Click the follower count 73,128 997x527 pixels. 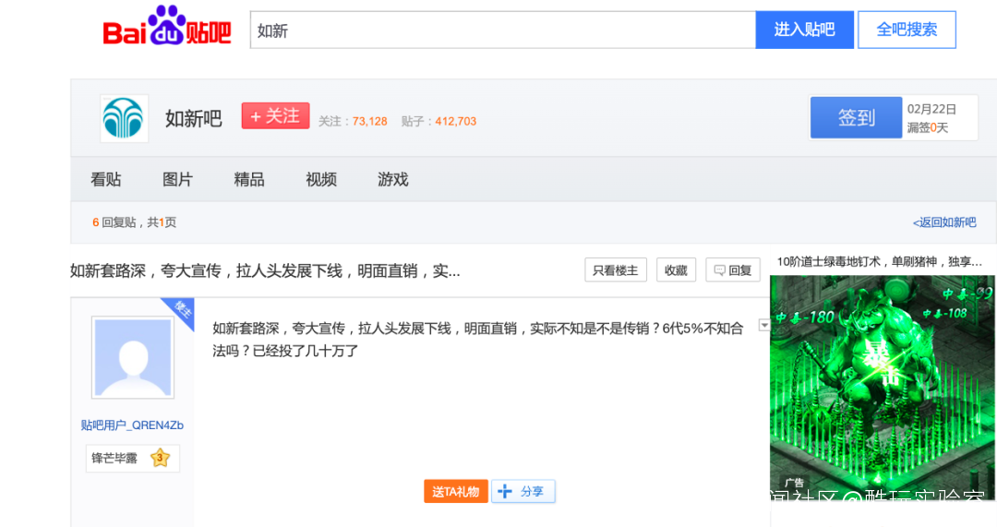click(369, 122)
